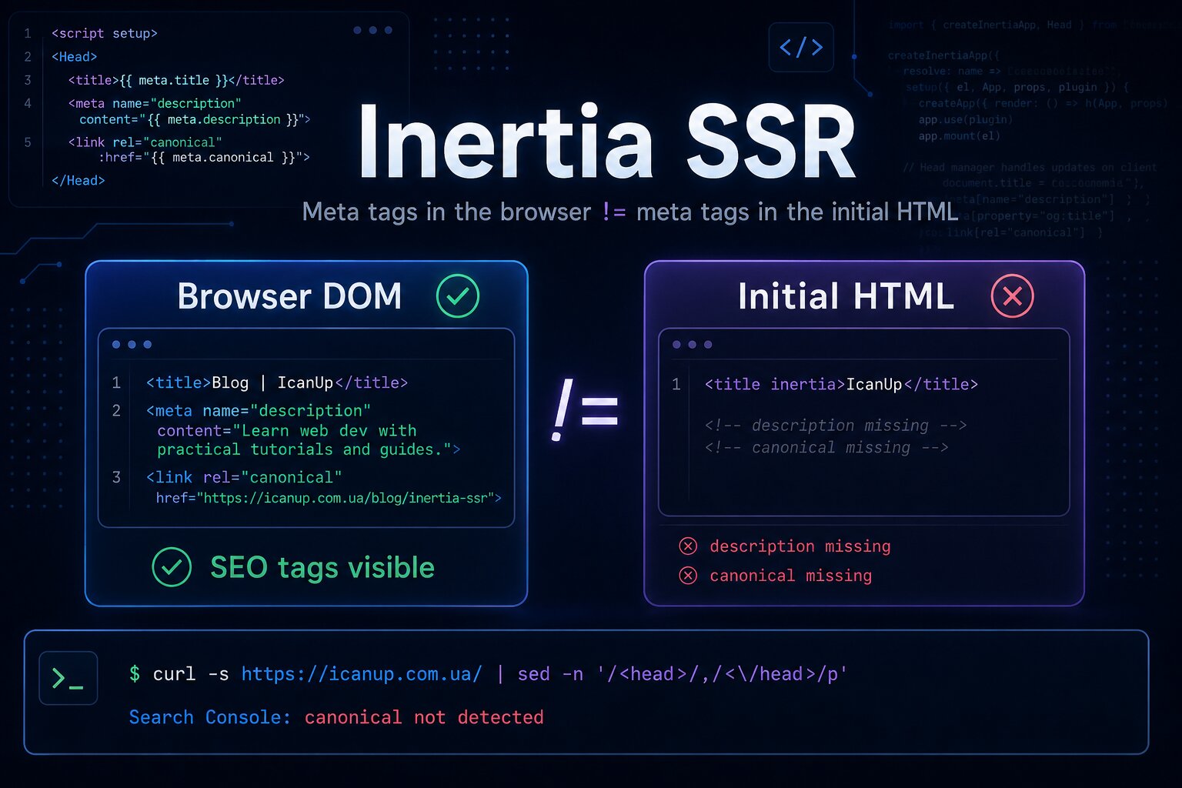Click the X icon beside canonical missing
This screenshot has width=1182, height=788.
coord(688,576)
